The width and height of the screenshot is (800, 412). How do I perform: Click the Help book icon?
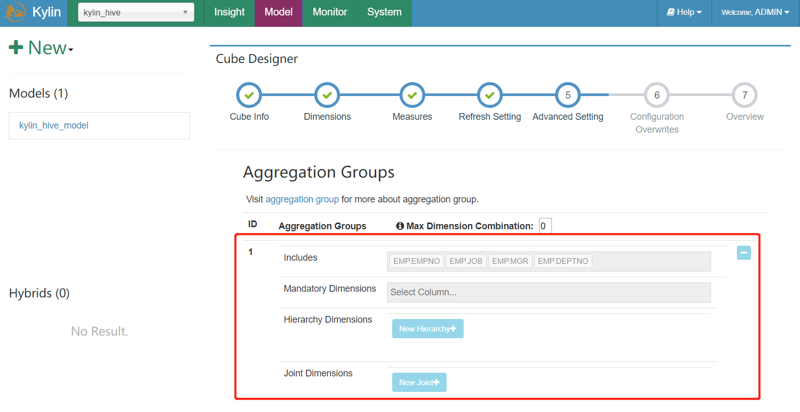pos(671,12)
